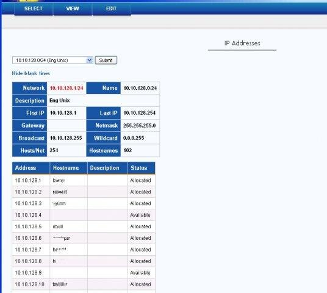Viewport: 327px width, 293px height.
Task: Expand the network selection dropdown arrow
Action: click(90, 60)
